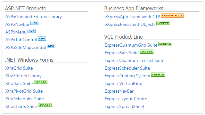Open the ExpressLayout Control link
Viewport: 205px width, 115px height.
(x=127, y=99)
